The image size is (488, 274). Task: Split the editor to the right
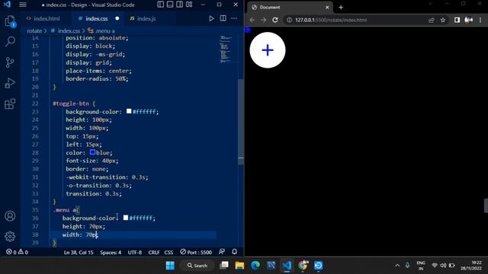coord(223,18)
